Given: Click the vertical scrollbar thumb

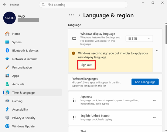Looking at the screenshot, I should tap(166, 34).
